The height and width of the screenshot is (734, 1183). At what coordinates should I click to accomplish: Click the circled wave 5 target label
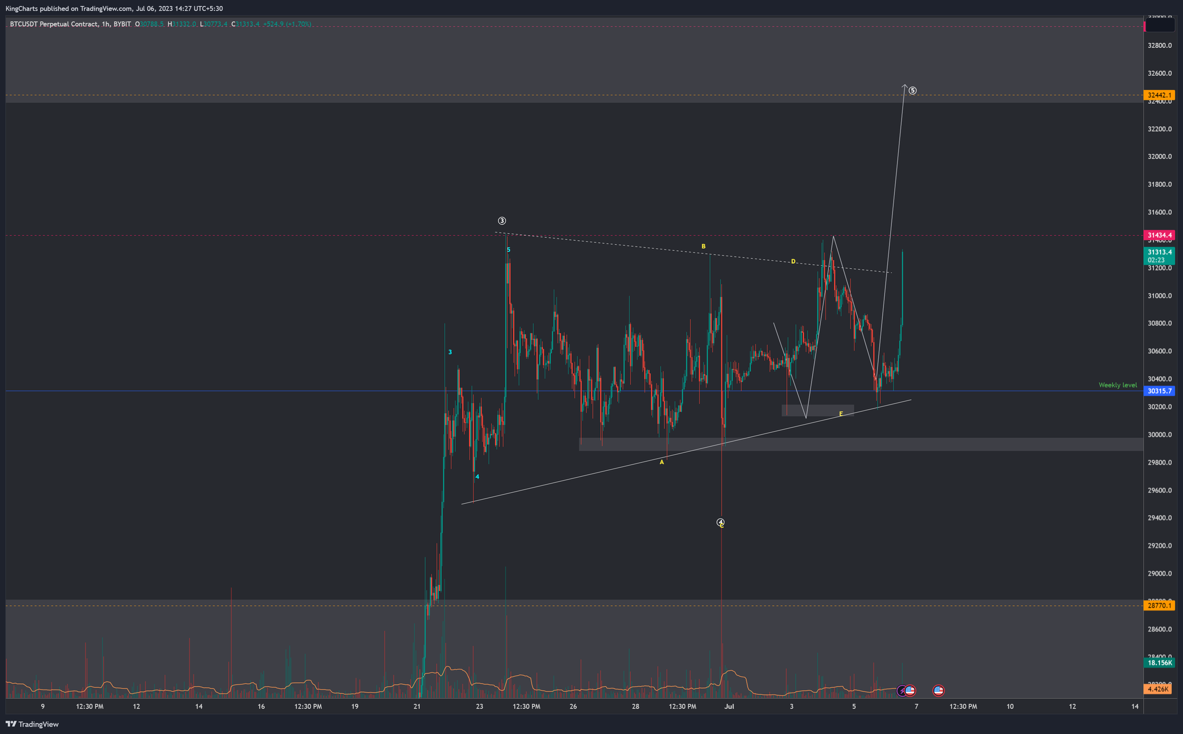913,91
